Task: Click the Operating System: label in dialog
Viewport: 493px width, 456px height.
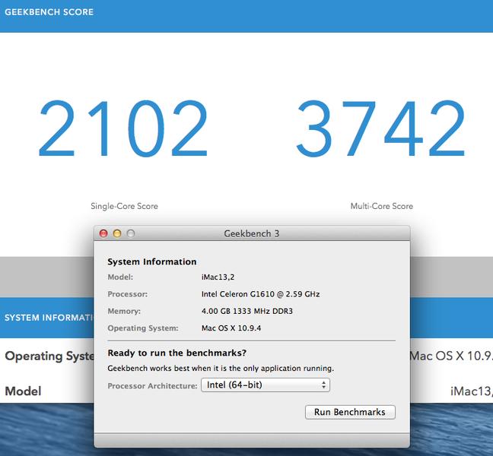Action: 143,328
